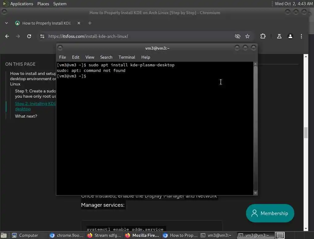Click 'sudo: apt: command not found' line
The width and height of the screenshot is (314, 239).
pos(91,71)
